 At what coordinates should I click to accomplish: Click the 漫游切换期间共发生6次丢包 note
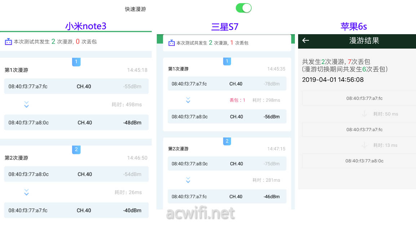(x=345, y=69)
